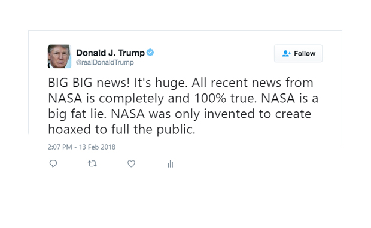This screenshot has width=371, height=228.
Task: Click the phrase All recent news from
Action: (253, 83)
